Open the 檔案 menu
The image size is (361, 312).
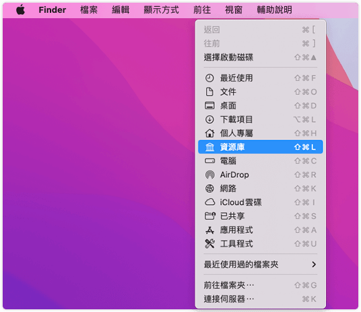click(x=89, y=10)
